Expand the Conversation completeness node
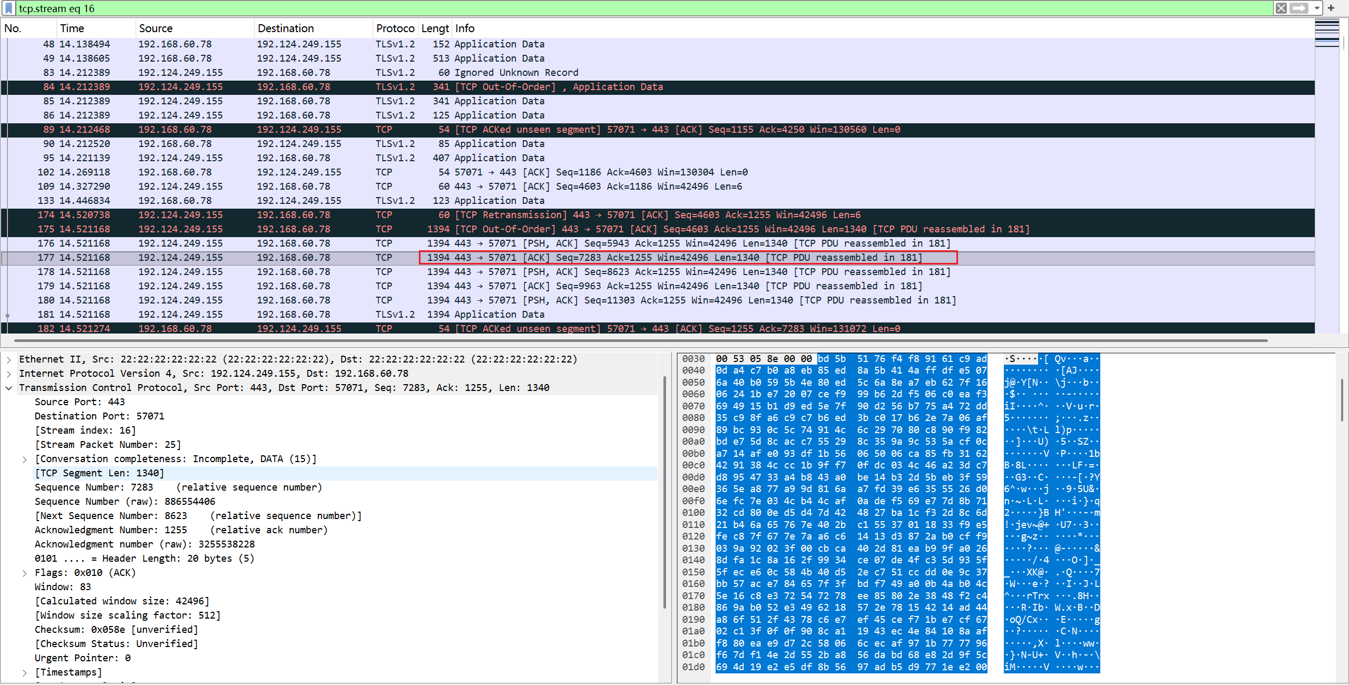This screenshot has width=1349, height=685. (x=25, y=459)
